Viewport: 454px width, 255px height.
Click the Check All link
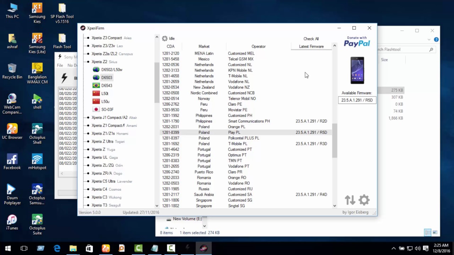pyautogui.click(x=311, y=39)
